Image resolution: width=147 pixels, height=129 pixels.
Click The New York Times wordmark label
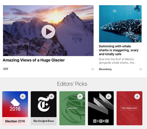[43, 121]
